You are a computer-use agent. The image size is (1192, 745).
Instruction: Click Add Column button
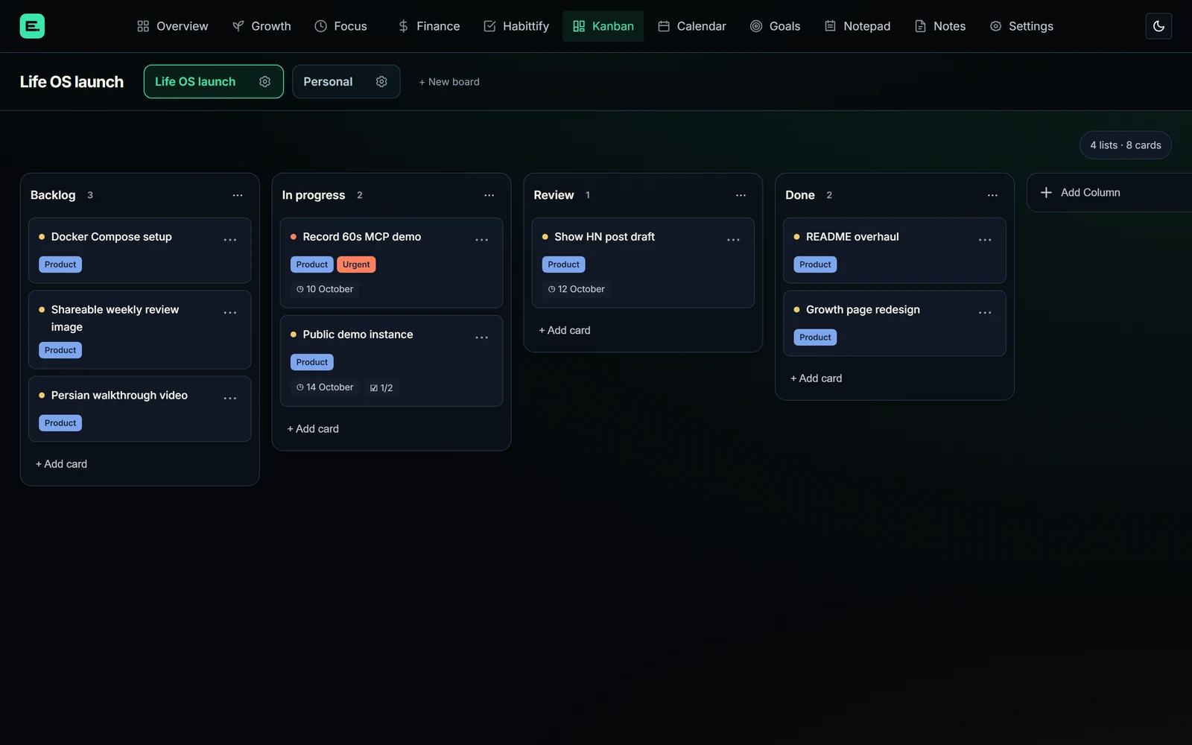click(1109, 192)
